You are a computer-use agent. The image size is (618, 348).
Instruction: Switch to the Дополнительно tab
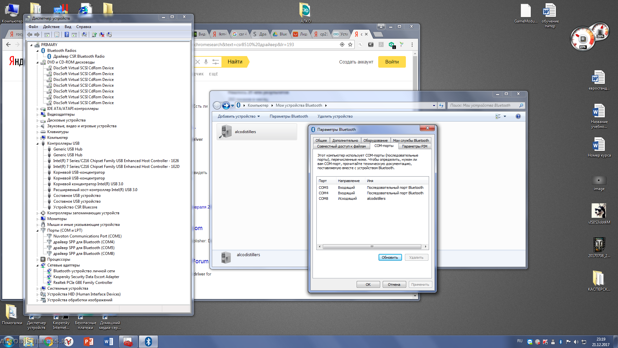(345, 140)
